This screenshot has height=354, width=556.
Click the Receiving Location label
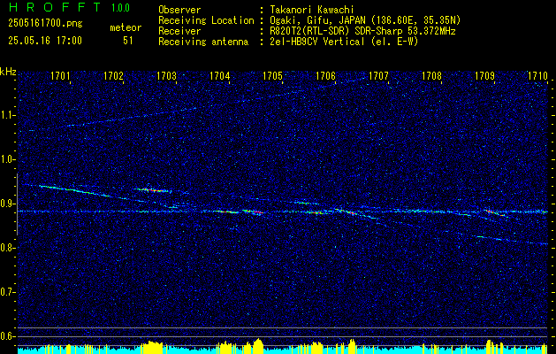(206, 20)
